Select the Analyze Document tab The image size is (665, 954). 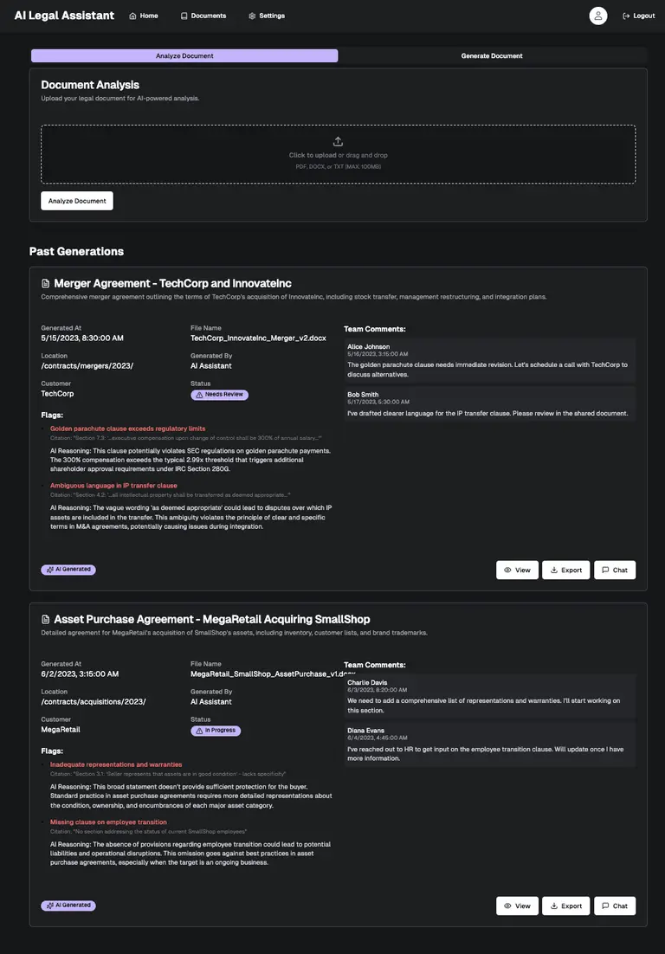(x=184, y=55)
